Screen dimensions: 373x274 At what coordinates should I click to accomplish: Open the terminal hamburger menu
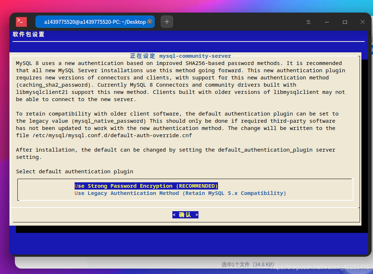309,22
